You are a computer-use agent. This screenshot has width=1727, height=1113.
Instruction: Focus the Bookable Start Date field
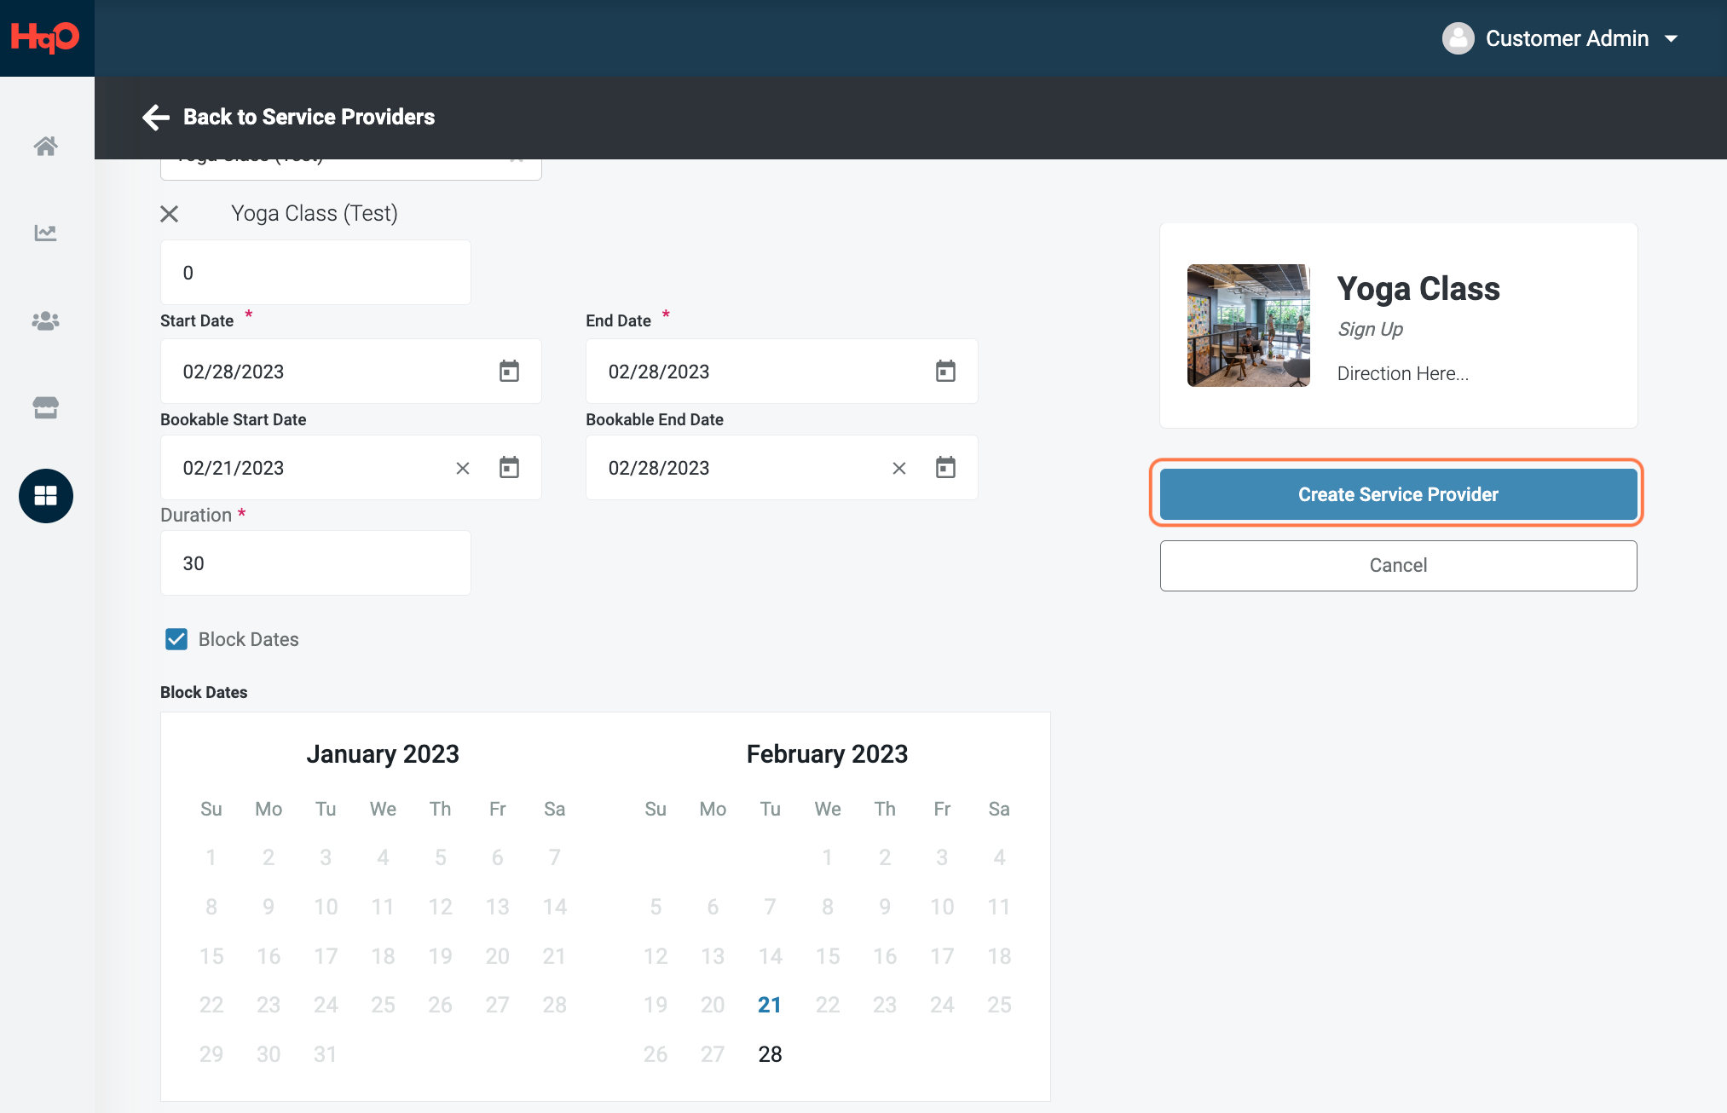[350, 468]
